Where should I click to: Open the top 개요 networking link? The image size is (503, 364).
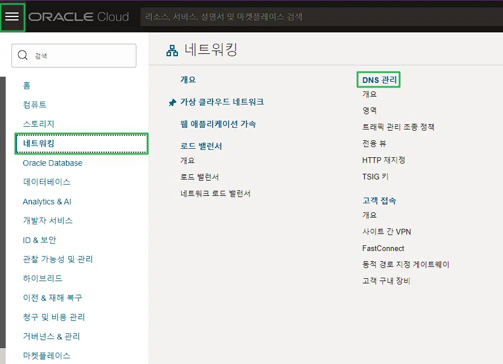click(x=188, y=80)
